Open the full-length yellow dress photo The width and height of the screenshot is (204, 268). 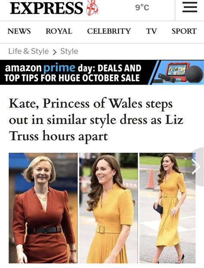point(167,208)
